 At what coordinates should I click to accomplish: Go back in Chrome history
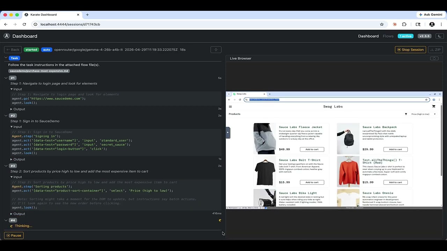click(x=6, y=24)
